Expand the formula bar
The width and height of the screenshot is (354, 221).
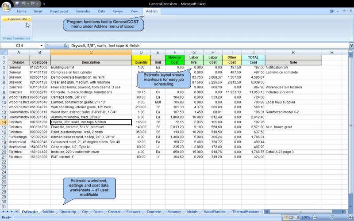(351, 46)
